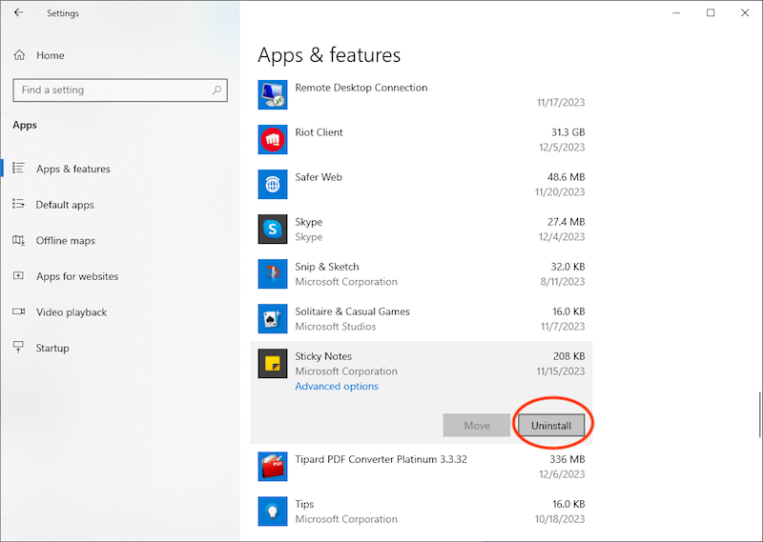This screenshot has height=542, width=763.
Task: Select Tipard PDF Converter Platinum 3.3.32
Action: [x=381, y=459]
